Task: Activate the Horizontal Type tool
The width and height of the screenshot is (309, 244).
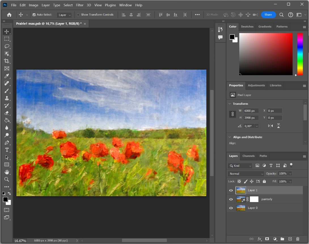Action: 7,150
